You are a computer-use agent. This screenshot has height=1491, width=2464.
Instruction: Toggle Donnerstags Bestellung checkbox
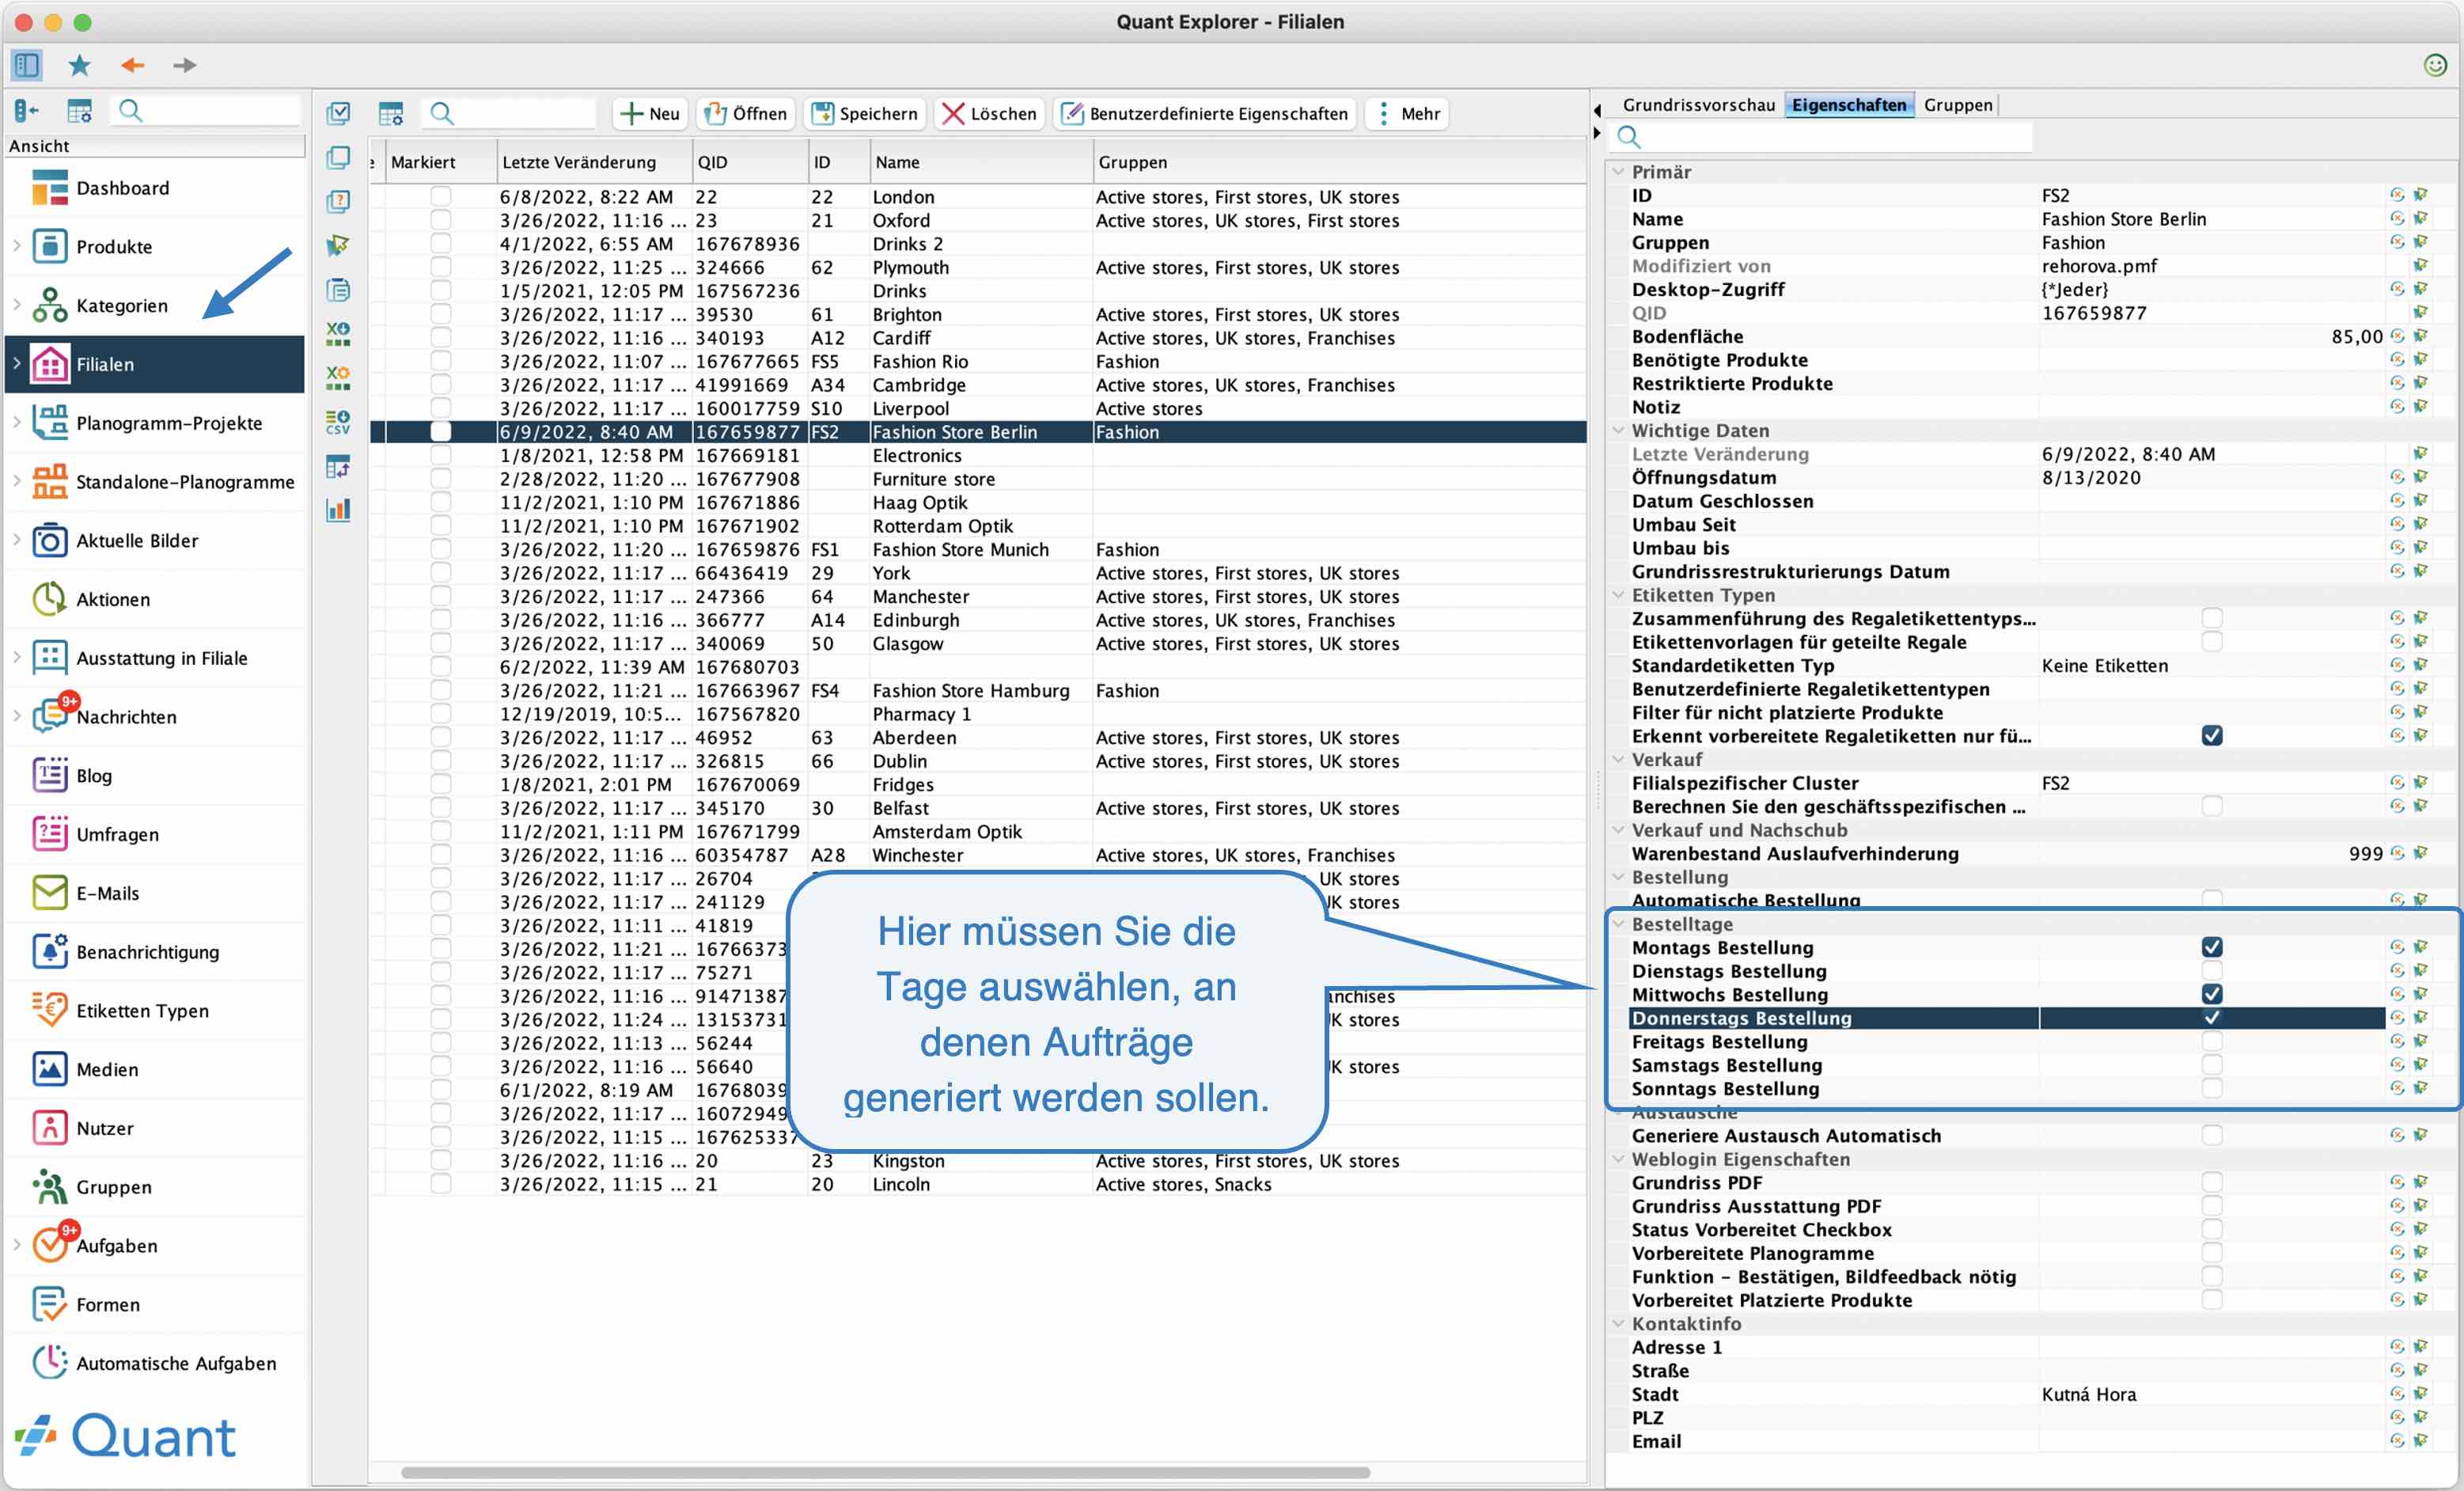click(2211, 1018)
